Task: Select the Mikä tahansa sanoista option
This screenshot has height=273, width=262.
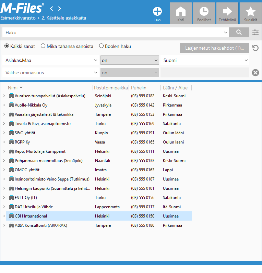Action: tap(43, 46)
